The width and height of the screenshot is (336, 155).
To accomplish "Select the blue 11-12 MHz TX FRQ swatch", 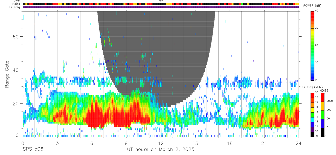I will coord(312,124).
